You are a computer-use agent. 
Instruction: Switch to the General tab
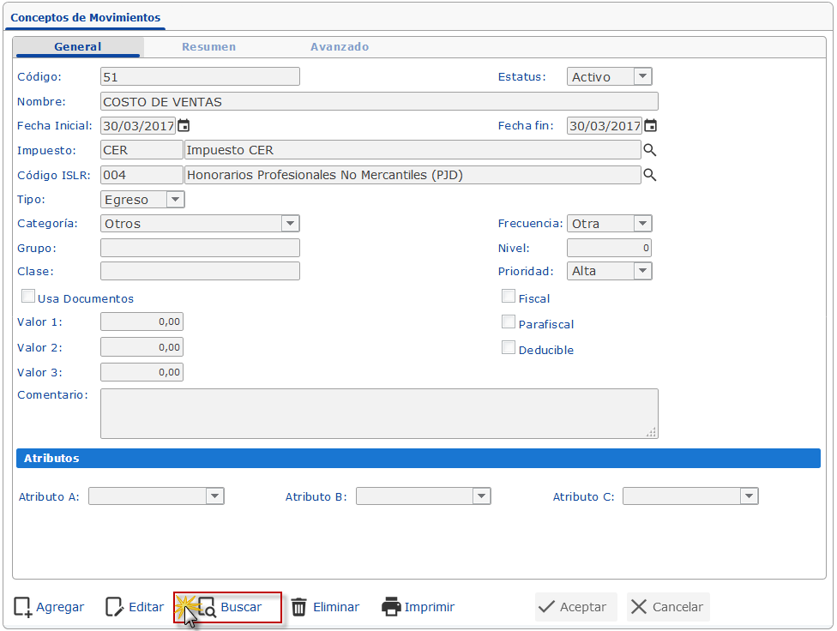coord(78,47)
